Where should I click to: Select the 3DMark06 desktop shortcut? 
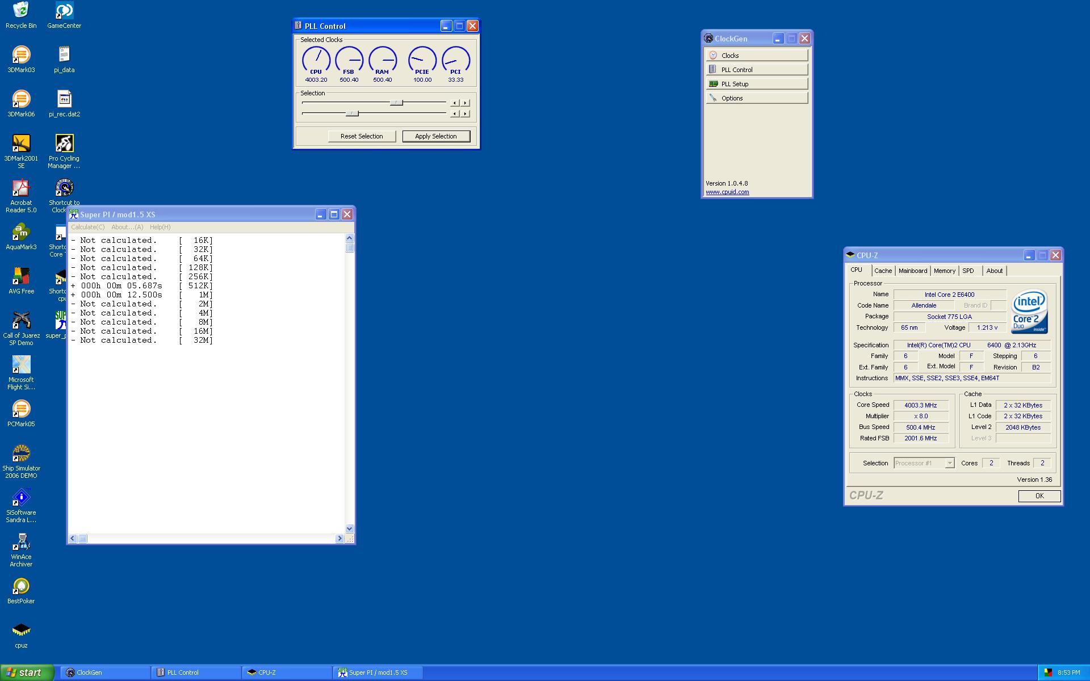pos(21,104)
